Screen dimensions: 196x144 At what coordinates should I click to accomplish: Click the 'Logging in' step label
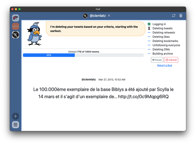click(x=159, y=24)
